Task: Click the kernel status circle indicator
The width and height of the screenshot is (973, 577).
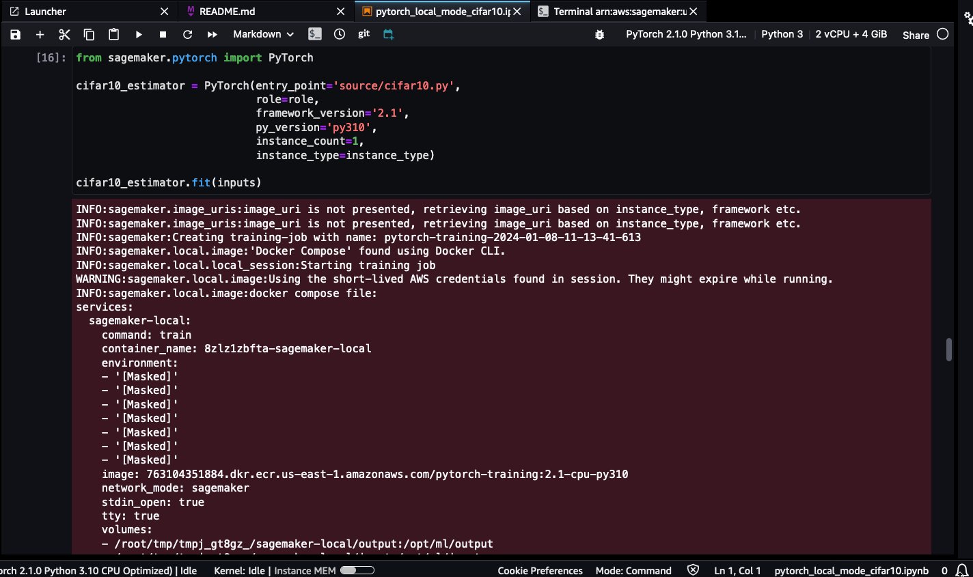Action: click(943, 34)
